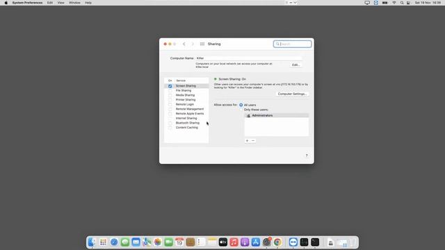The image size is (445, 250).
Task: Enable the File Sharing checkbox
Action: point(170,90)
